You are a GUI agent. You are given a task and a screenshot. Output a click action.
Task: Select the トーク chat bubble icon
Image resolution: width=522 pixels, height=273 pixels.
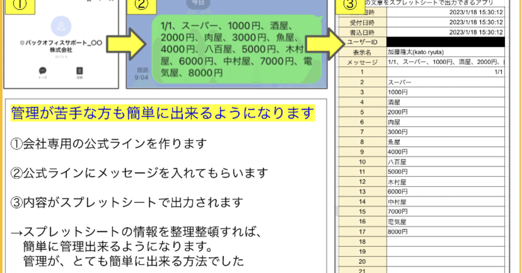pyautogui.click(x=43, y=70)
